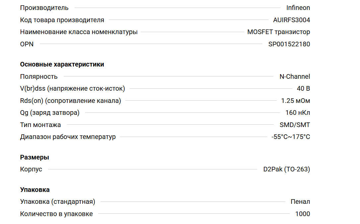360x224 pixels.
Task: Select the AUIRFS3004 manufacturer part code
Action: [x=291, y=20]
